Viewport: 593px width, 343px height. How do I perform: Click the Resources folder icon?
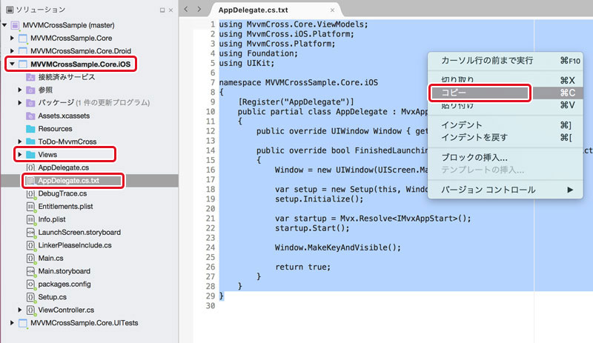pos(30,129)
